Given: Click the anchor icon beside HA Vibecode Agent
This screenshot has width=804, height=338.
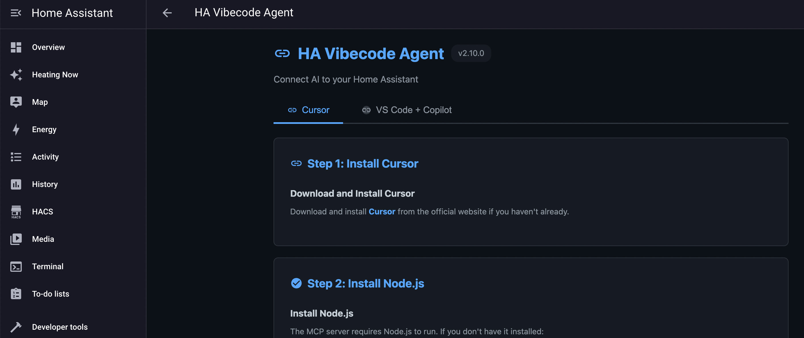Looking at the screenshot, I should [x=282, y=54].
